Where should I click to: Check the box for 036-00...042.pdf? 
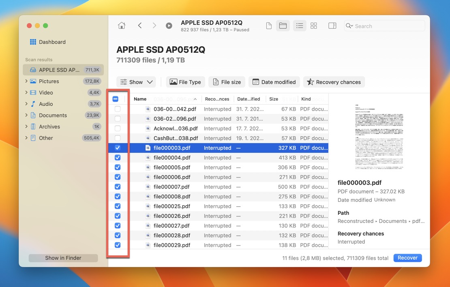click(x=118, y=109)
